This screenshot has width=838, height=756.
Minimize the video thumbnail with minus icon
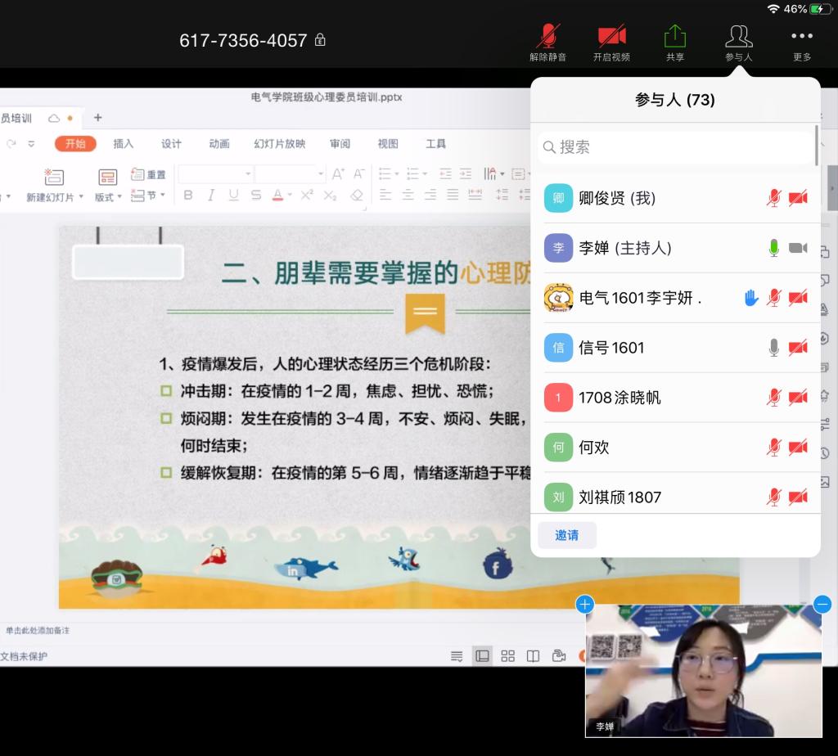(x=822, y=605)
